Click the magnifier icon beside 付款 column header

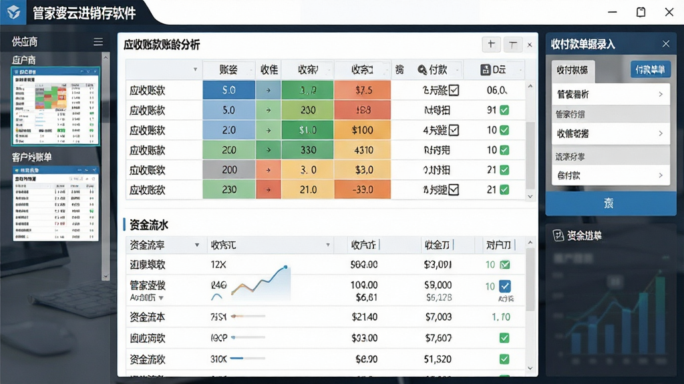pos(422,69)
